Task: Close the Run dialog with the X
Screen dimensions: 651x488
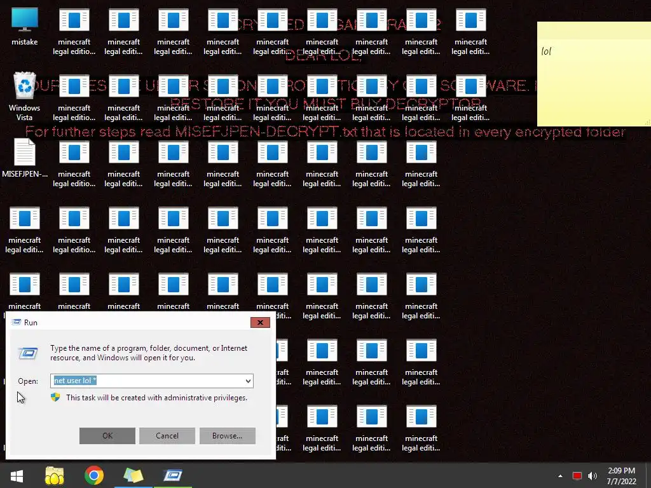Action: point(260,322)
